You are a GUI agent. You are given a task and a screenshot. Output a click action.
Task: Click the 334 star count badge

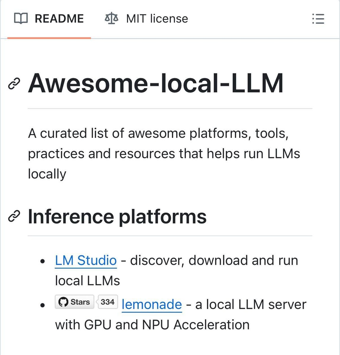tap(107, 302)
